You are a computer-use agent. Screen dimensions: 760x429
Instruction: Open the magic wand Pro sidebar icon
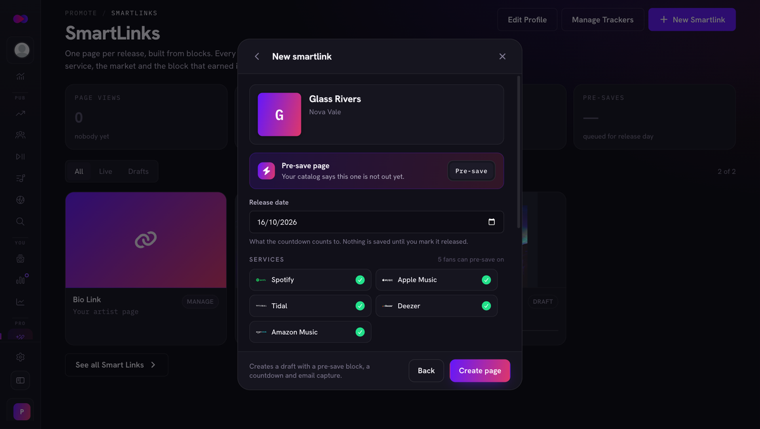coord(20,337)
